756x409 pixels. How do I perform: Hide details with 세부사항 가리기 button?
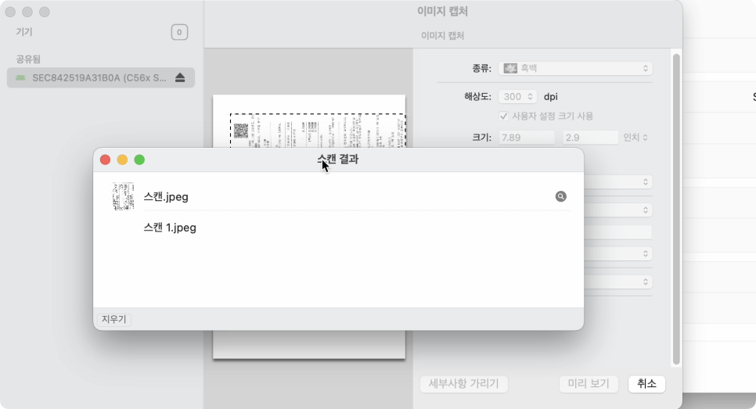point(464,383)
